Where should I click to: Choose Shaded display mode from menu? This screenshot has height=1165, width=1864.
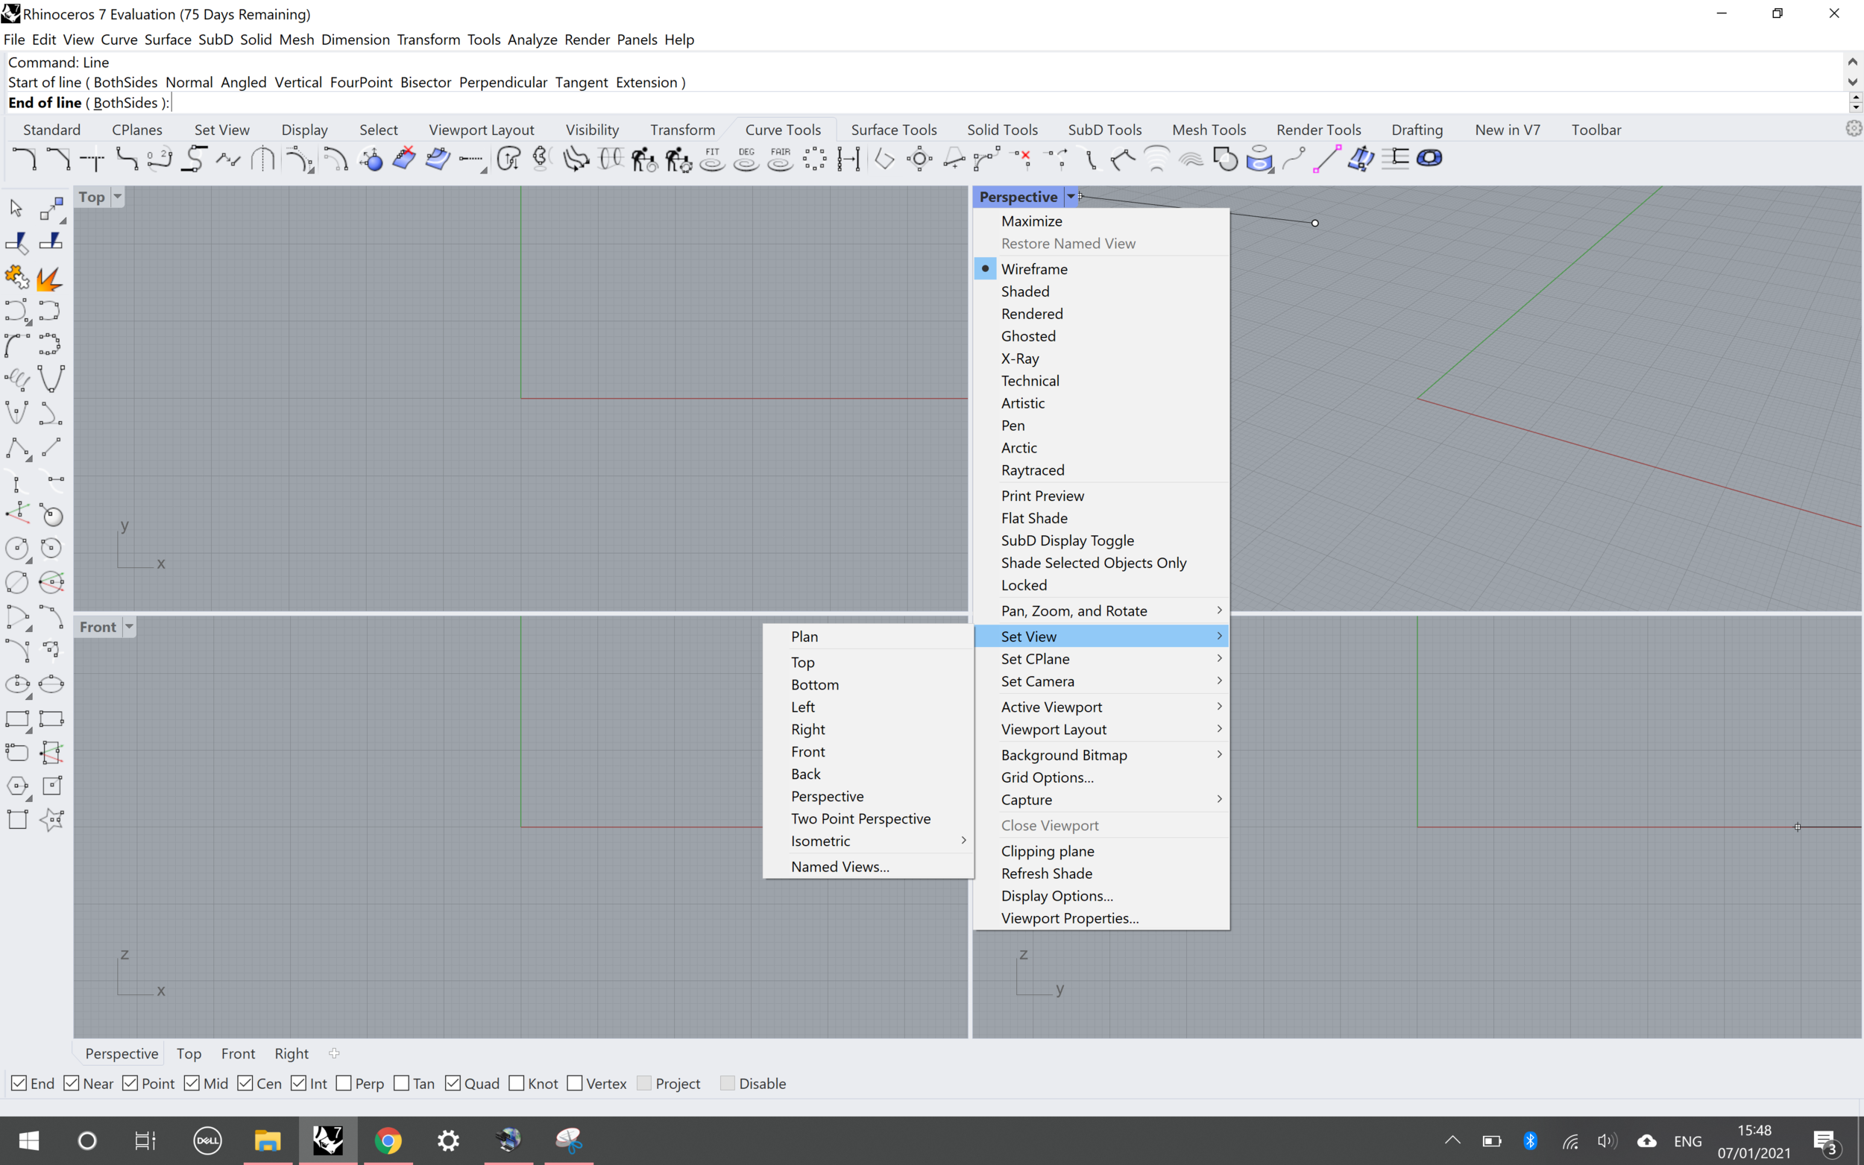(x=1102, y=291)
